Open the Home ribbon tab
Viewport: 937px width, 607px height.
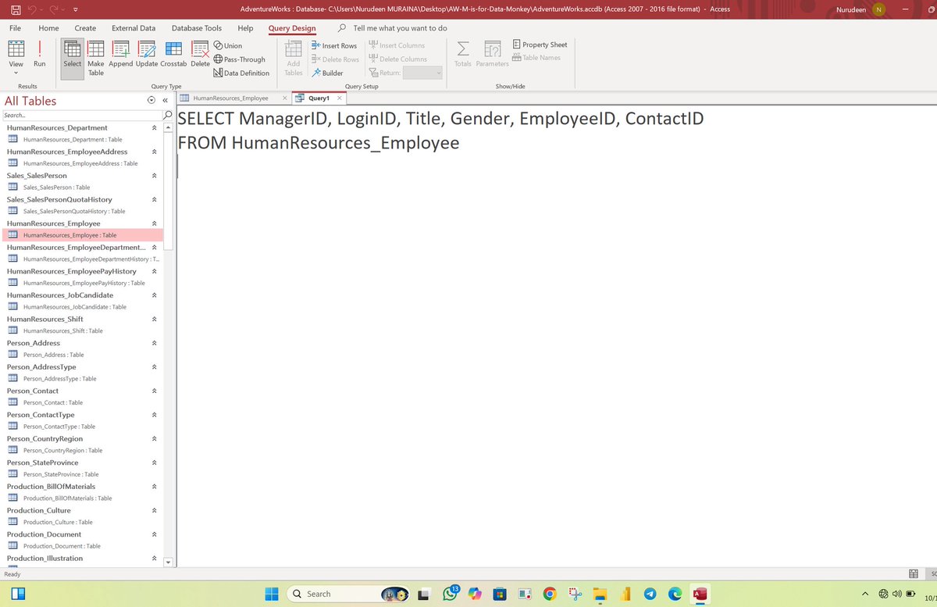(x=48, y=28)
